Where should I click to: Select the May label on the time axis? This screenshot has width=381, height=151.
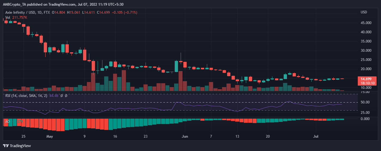point(50,137)
